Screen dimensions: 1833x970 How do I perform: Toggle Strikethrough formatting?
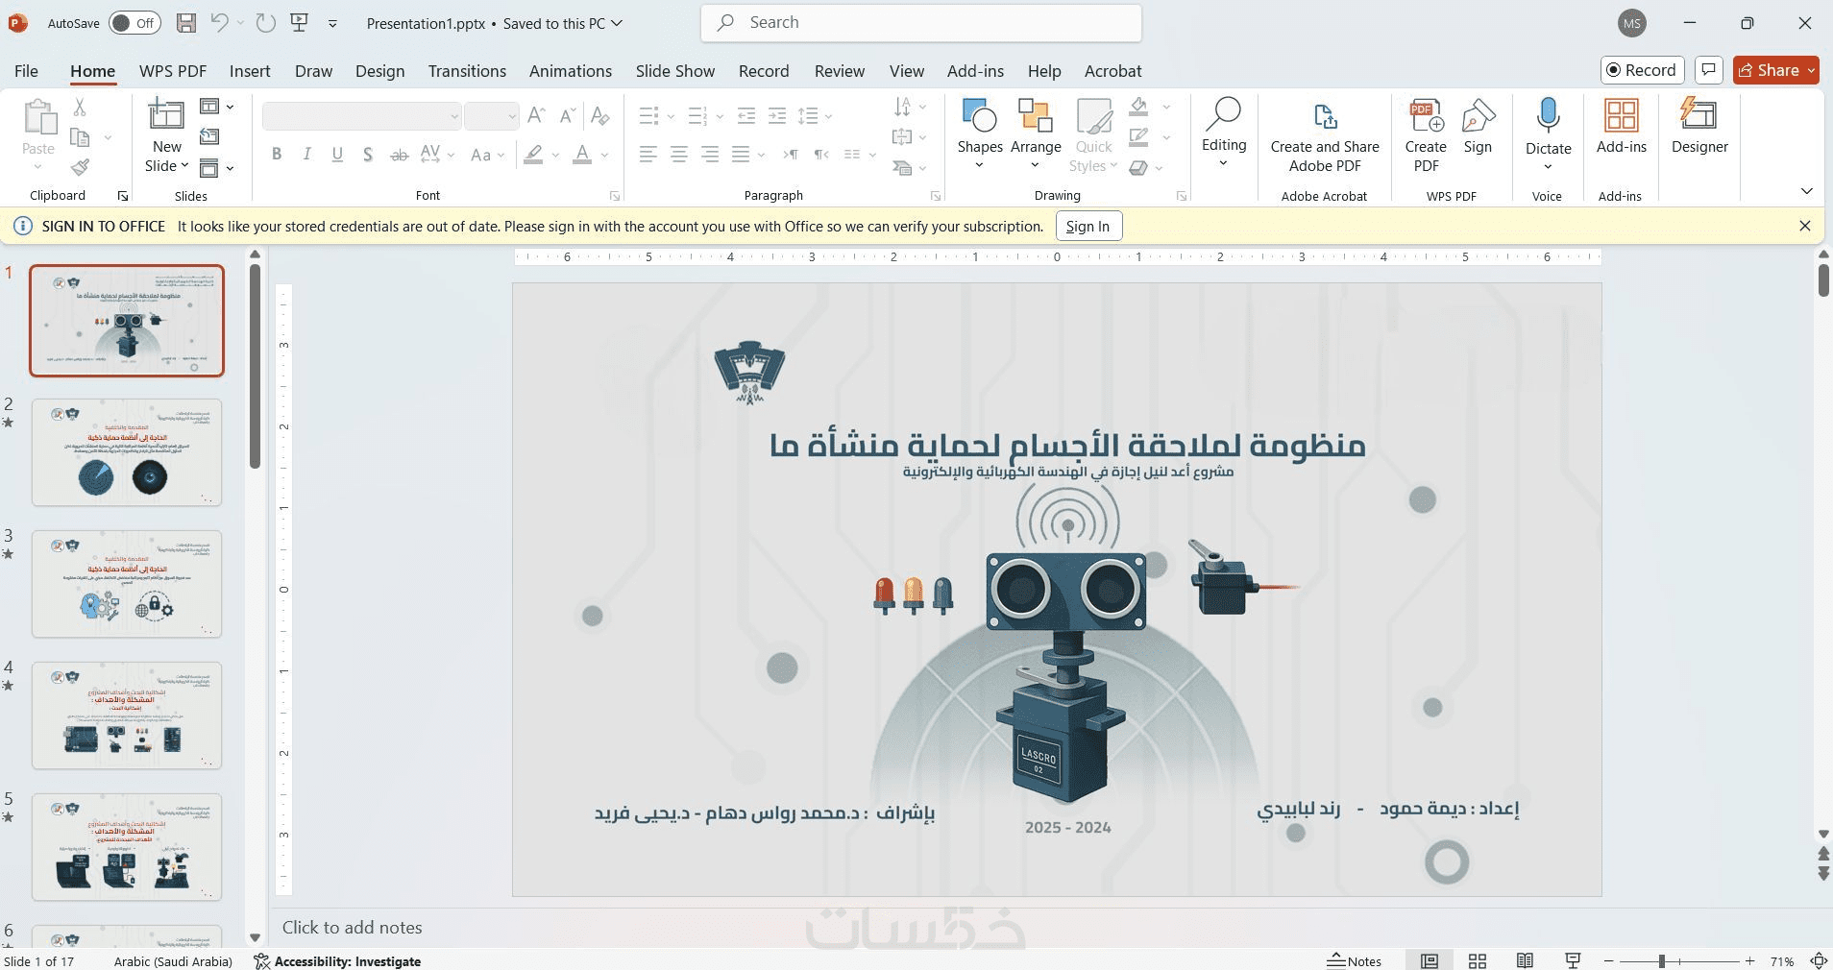(x=399, y=155)
